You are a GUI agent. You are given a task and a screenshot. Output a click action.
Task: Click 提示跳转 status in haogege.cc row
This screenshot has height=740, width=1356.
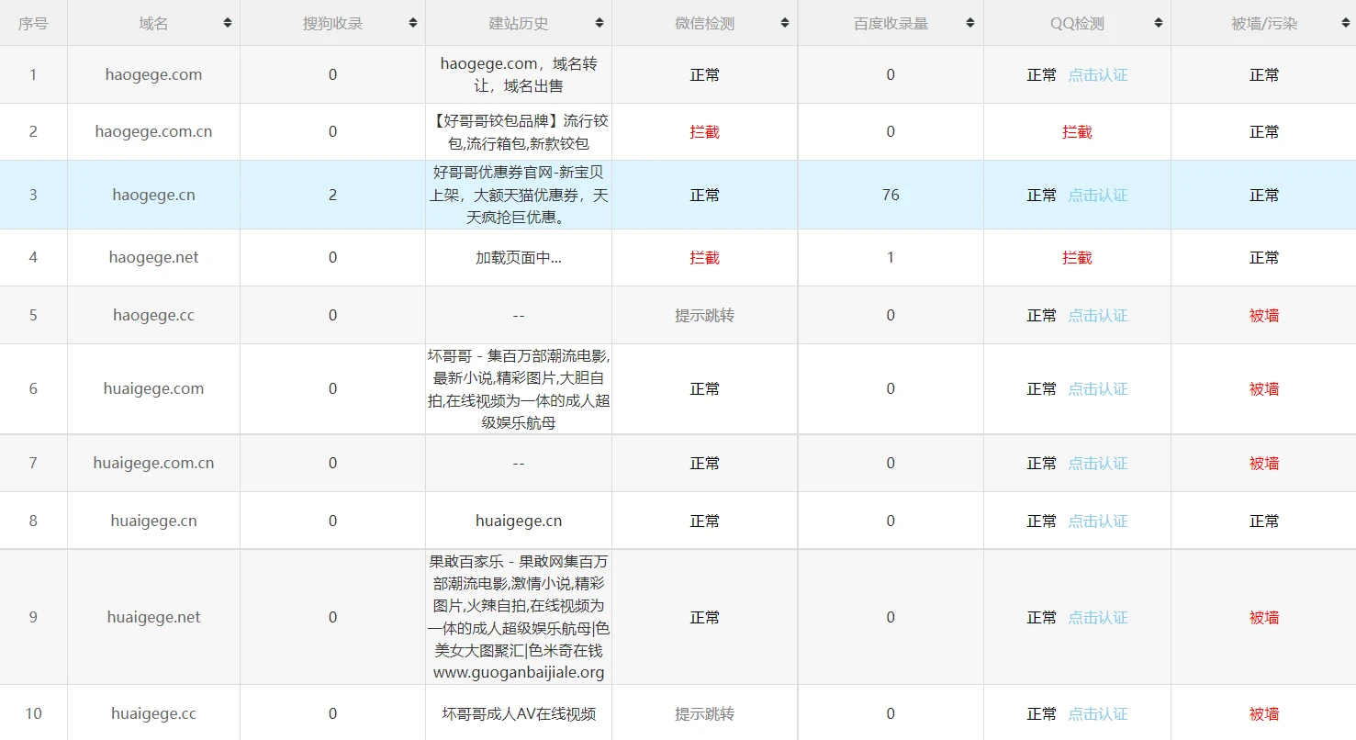(x=704, y=316)
